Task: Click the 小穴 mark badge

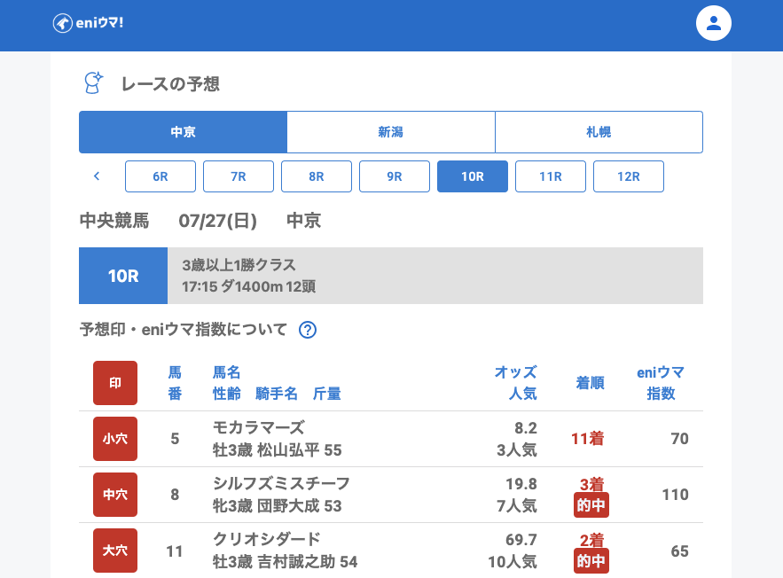Action: pos(115,439)
